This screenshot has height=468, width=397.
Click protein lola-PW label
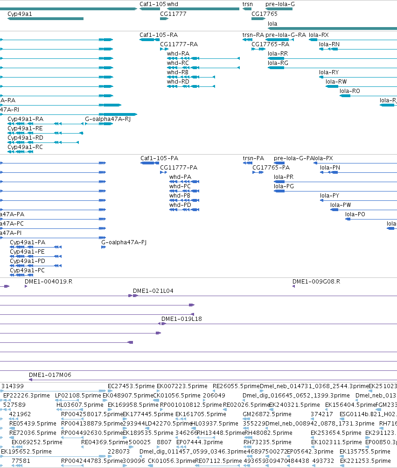[341, 205]
